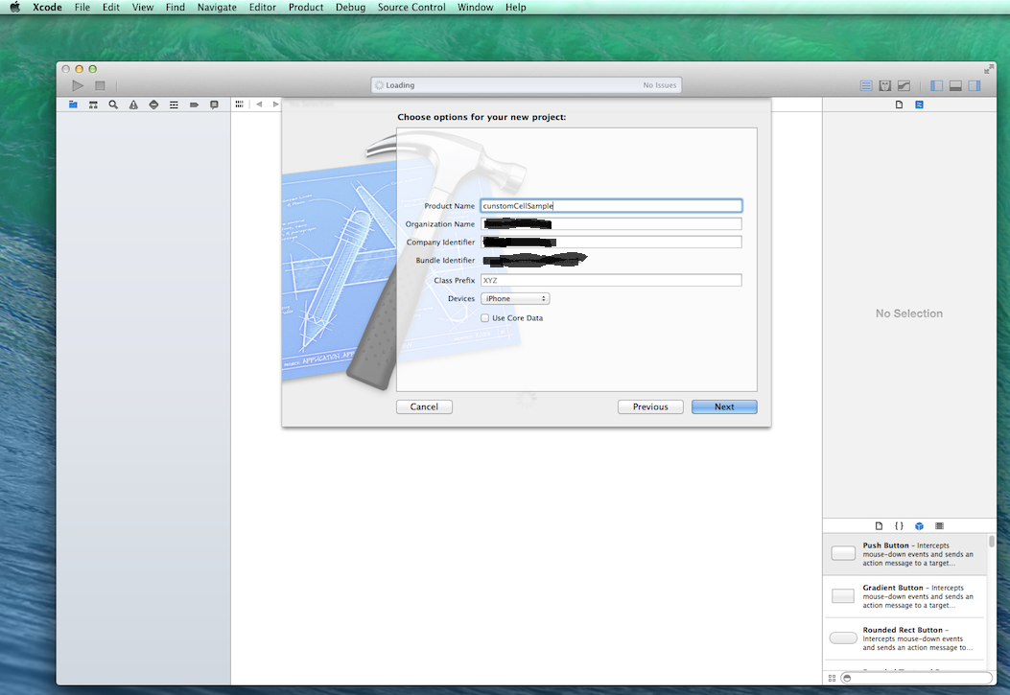Select the Rounded Rect Button library item
Screen dimensions: 1010x695
click(x=904, y=638)
